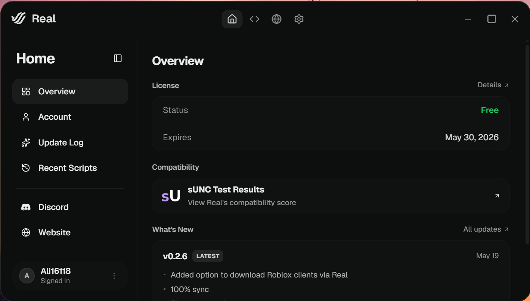Open the sUNC Test Results title

tap(226, 189)
